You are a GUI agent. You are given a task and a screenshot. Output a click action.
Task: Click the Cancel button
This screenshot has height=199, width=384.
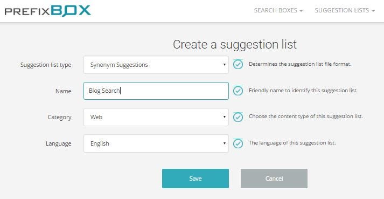[274, 179]
